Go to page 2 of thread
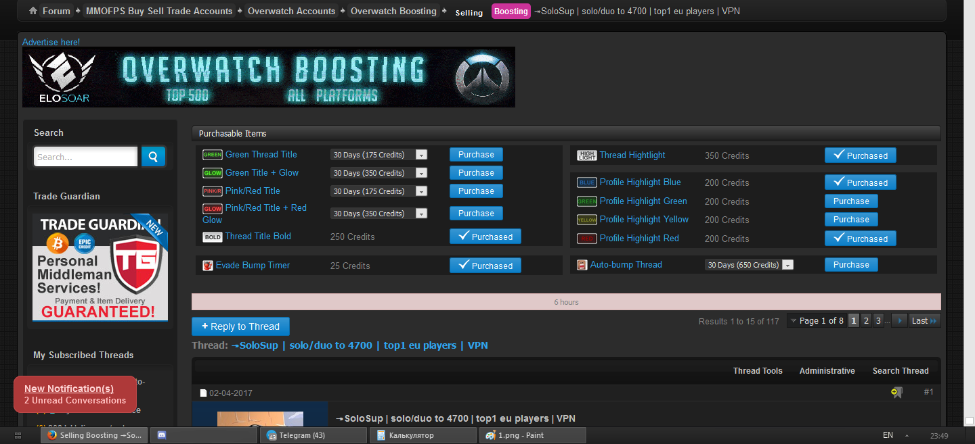Screen dimensions: 975x444 pyautogui.click(x=866, y=321)
